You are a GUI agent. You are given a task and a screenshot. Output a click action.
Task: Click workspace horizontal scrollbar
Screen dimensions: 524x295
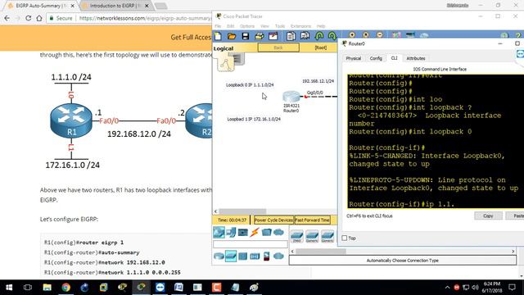(x=242, y=211)
